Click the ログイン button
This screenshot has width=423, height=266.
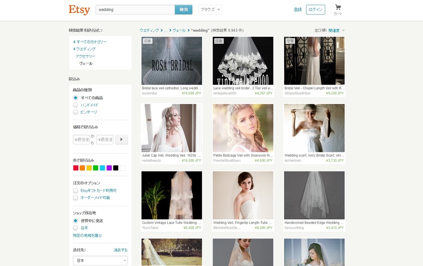(x=315, y=10)
